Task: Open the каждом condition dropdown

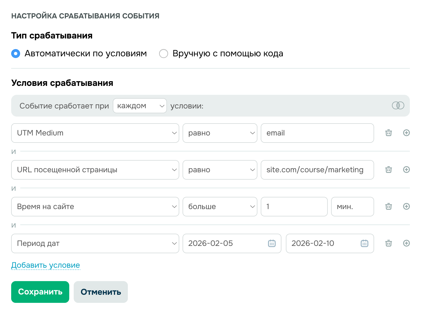Action: (x=140, y=106)
